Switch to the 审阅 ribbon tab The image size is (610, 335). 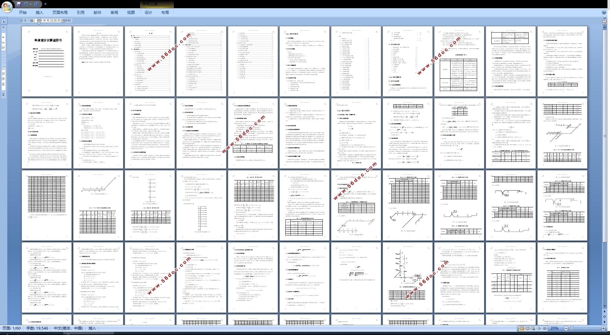point(114,13)
